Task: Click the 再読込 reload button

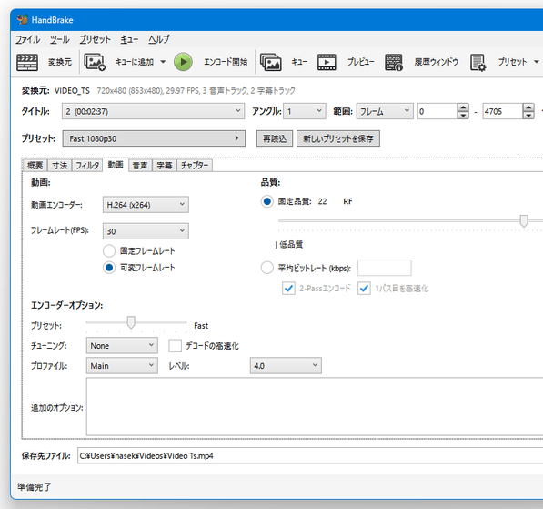Action: coord(275,138)
